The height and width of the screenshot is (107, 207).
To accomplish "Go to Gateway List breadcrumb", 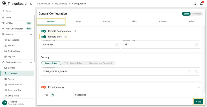I will pyautogui.click(x=43, y=4).
